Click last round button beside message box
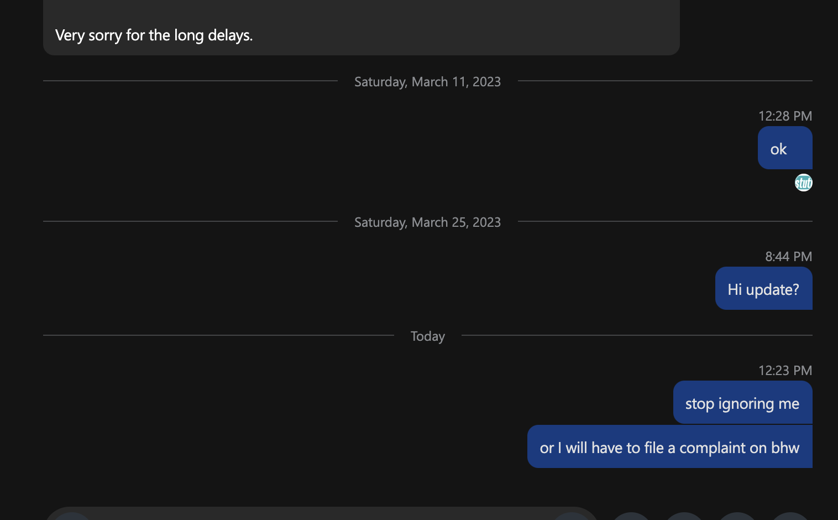Screen dimensions: 838x520 click(x=790, y=517)
